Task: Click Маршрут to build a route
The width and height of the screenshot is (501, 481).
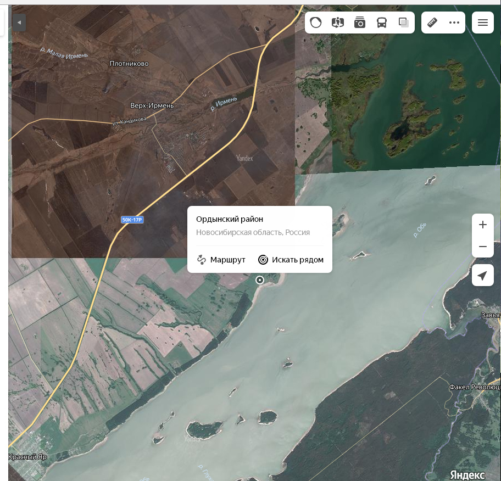Action: pos(221,260)
